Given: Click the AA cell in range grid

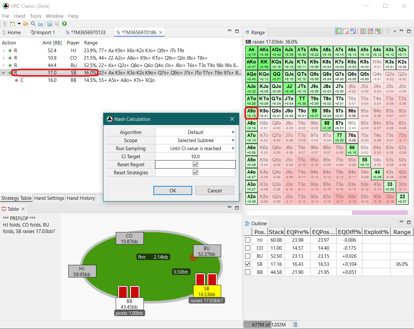Looking at the screenshot, I should coord(251,52).
